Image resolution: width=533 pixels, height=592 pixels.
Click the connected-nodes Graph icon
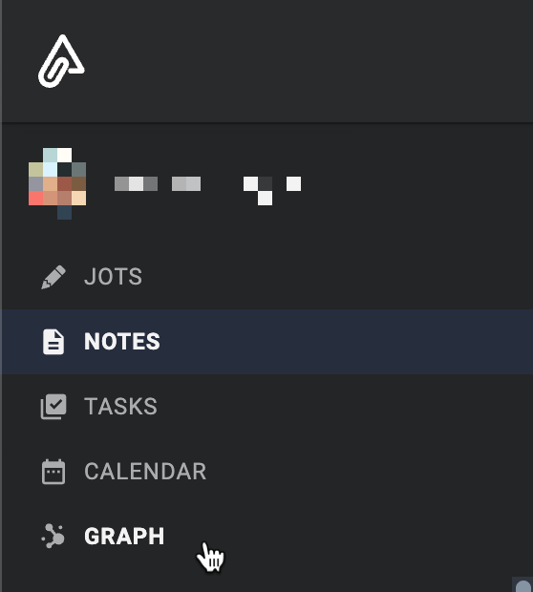[53, 536]
